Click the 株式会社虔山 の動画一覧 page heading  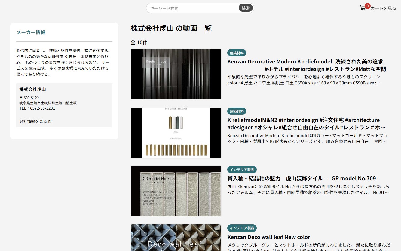pos(171,28)
